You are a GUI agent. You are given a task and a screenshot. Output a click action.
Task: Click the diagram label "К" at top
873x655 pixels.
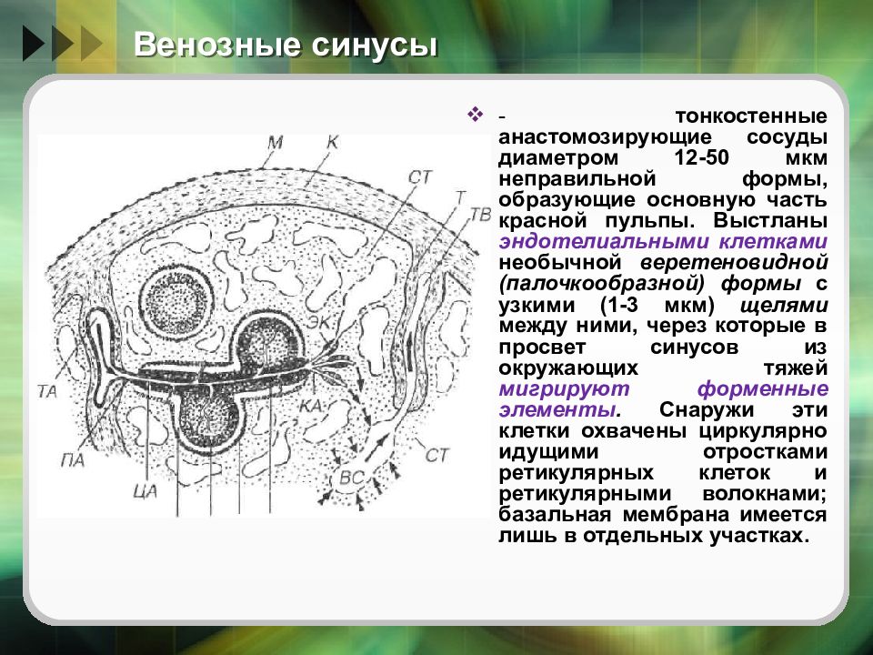333,143
